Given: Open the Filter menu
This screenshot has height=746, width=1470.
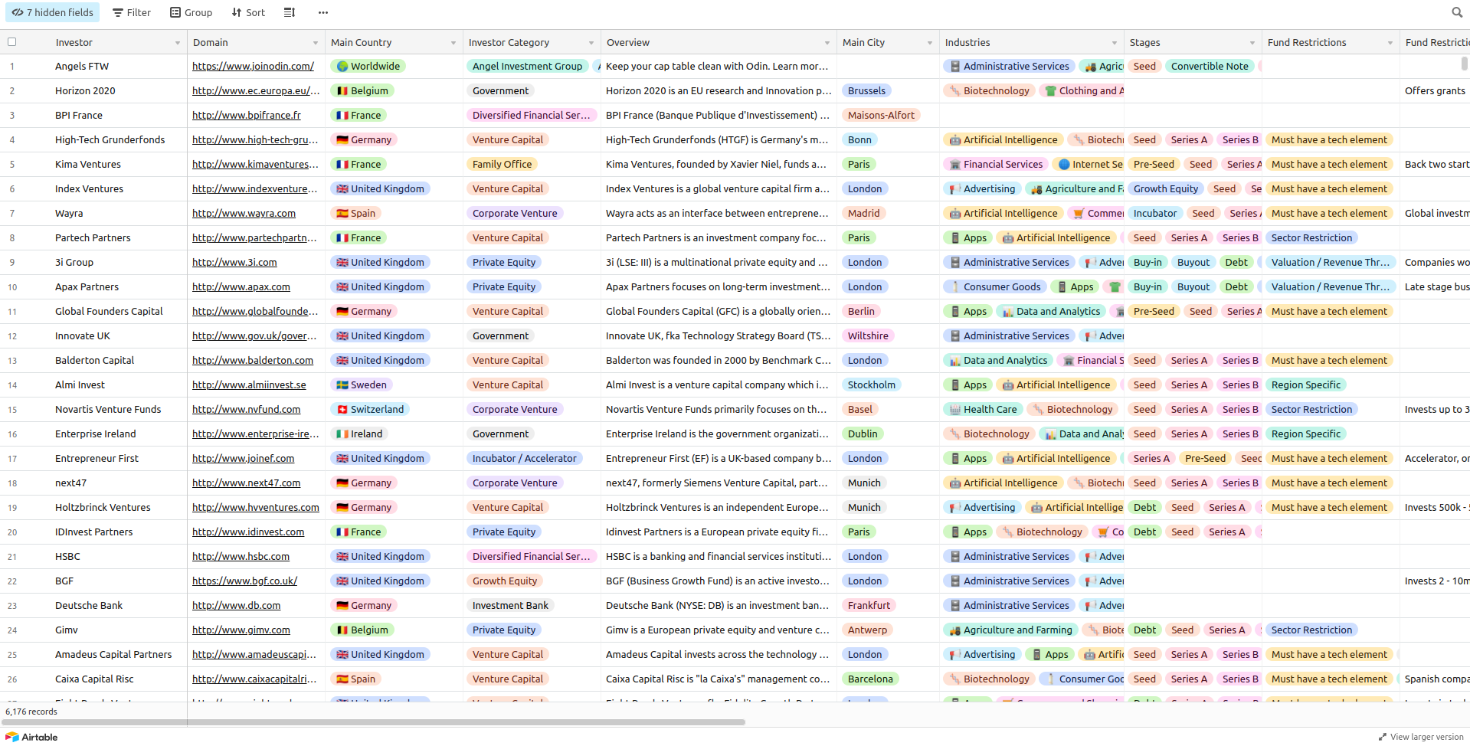Looking at the screenshot, I should [x=132, y=12].
